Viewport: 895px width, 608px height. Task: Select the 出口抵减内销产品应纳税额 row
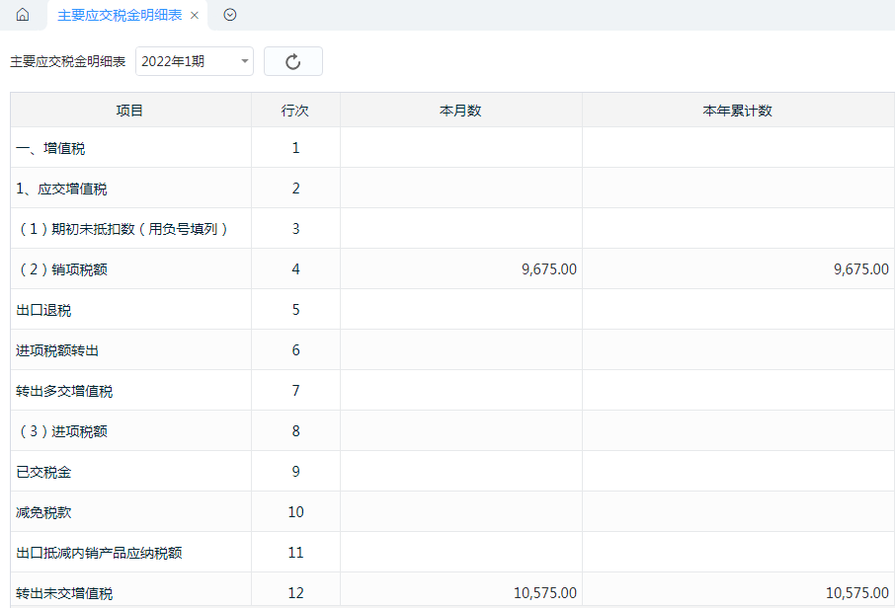(452, 552)
